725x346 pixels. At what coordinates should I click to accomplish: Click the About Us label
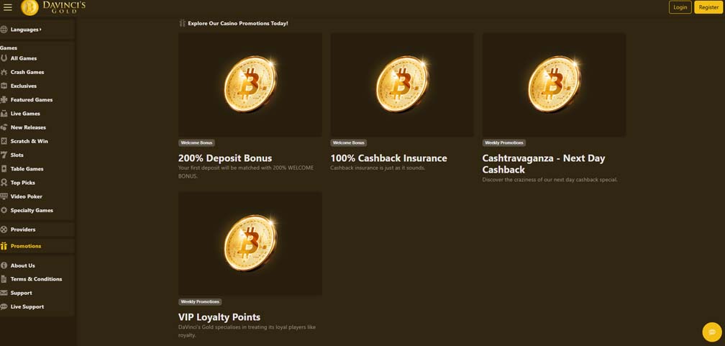click(x=23, y=265)
